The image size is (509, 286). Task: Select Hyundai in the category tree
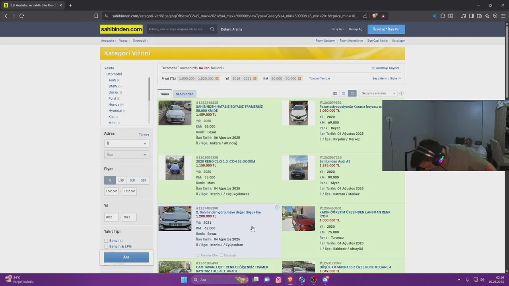[115, 110]
